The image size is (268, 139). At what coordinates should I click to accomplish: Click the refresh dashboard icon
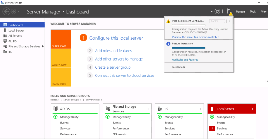[x=217, y=11]
